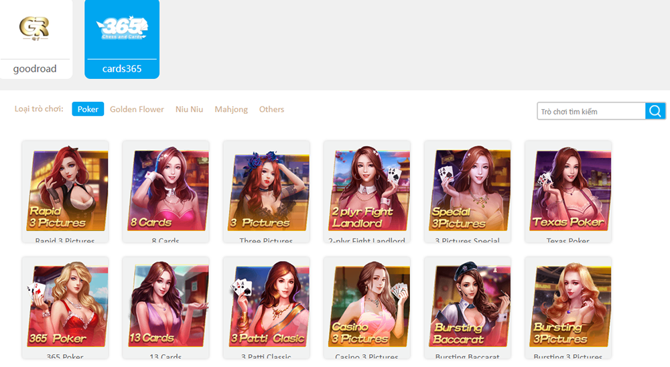
Task: Open the 8 Cards game
Action: click(165, 192)
